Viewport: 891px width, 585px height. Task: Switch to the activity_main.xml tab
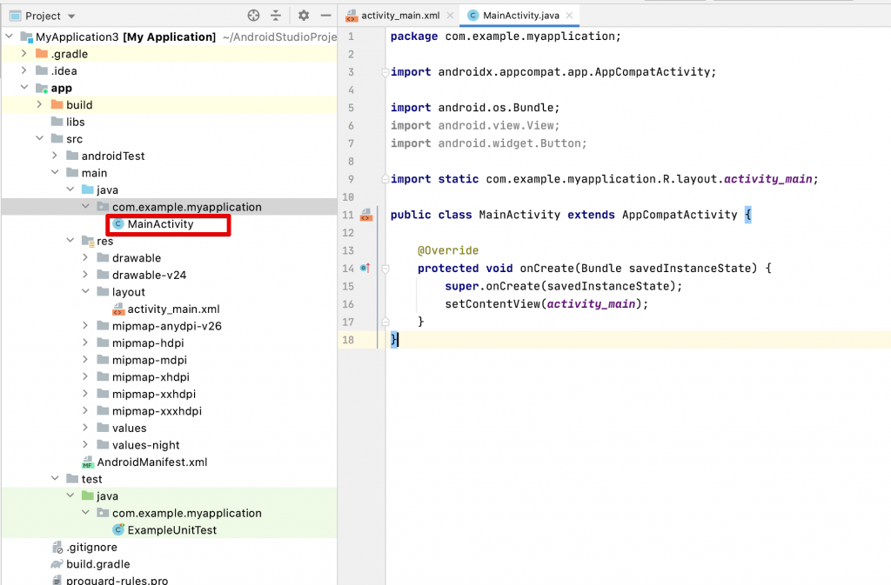399,15
